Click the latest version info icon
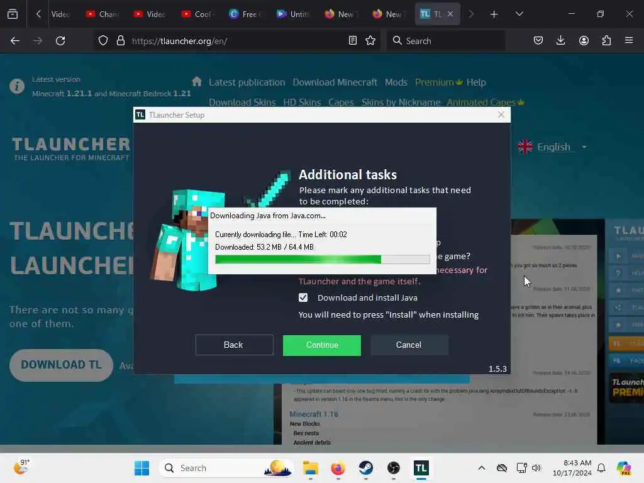The height and width of the screenshot is (483, 644). click(x=17, y=86)
